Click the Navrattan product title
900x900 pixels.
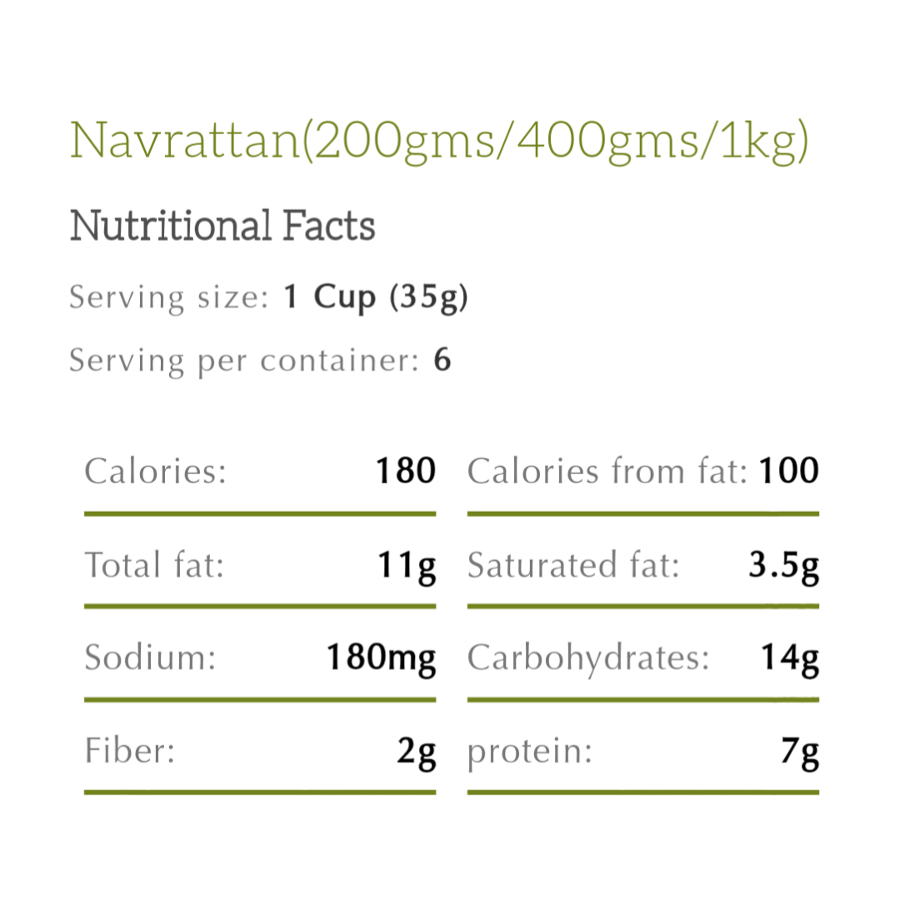click(x=439, y=141)
